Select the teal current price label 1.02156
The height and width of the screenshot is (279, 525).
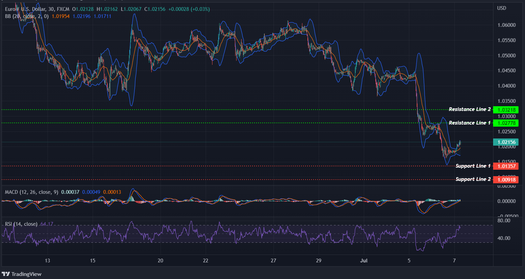(x=506, y=142)
